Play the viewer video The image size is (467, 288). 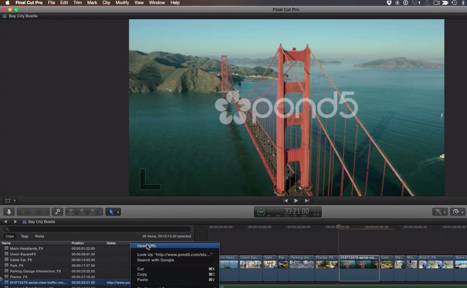pos(296,201)
